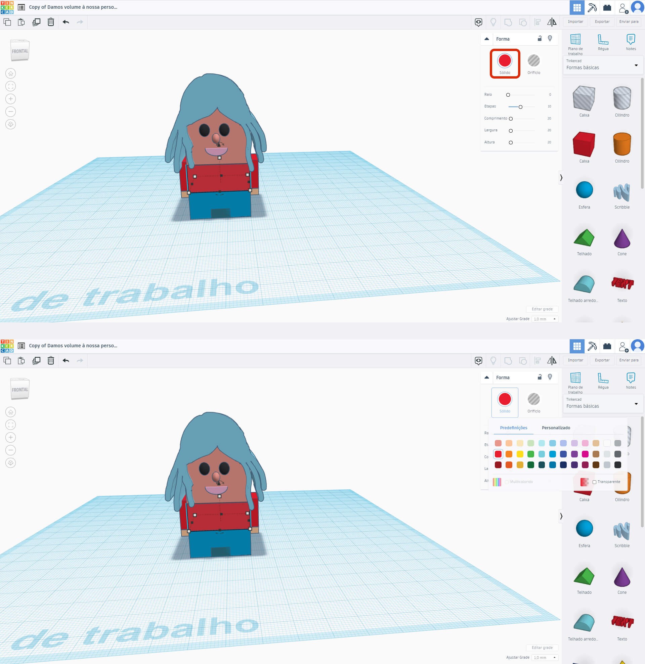
Task: Click the trash Delete icon in top screenshot
Action: point(51,22)
